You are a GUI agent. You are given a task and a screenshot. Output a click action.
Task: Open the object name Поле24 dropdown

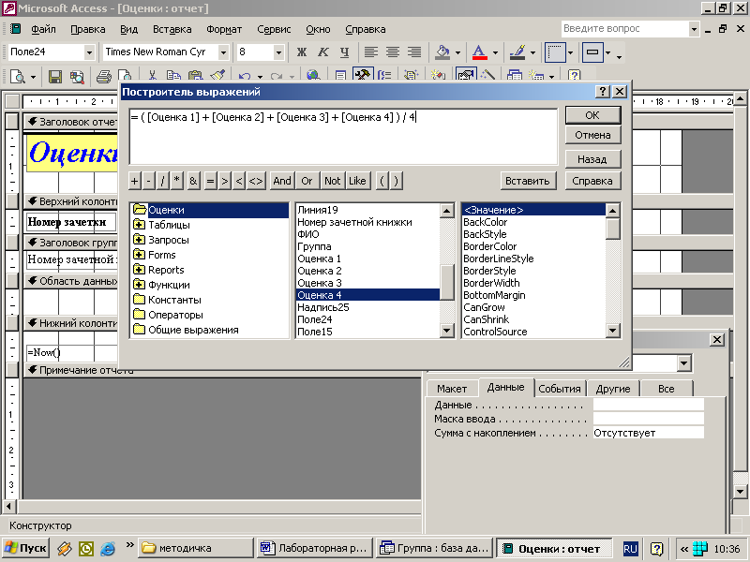coord(89,52)
